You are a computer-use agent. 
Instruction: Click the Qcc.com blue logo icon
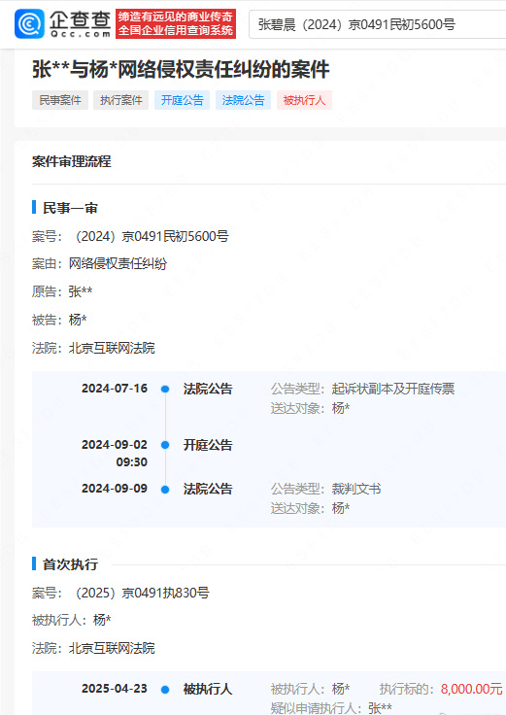point(30,23)
